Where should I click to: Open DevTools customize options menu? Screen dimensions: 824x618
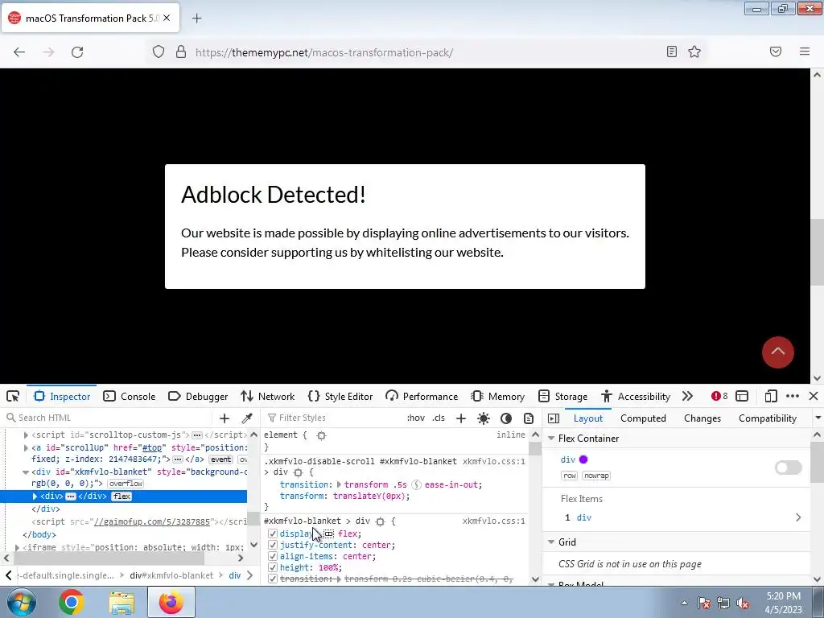point(793,396)
